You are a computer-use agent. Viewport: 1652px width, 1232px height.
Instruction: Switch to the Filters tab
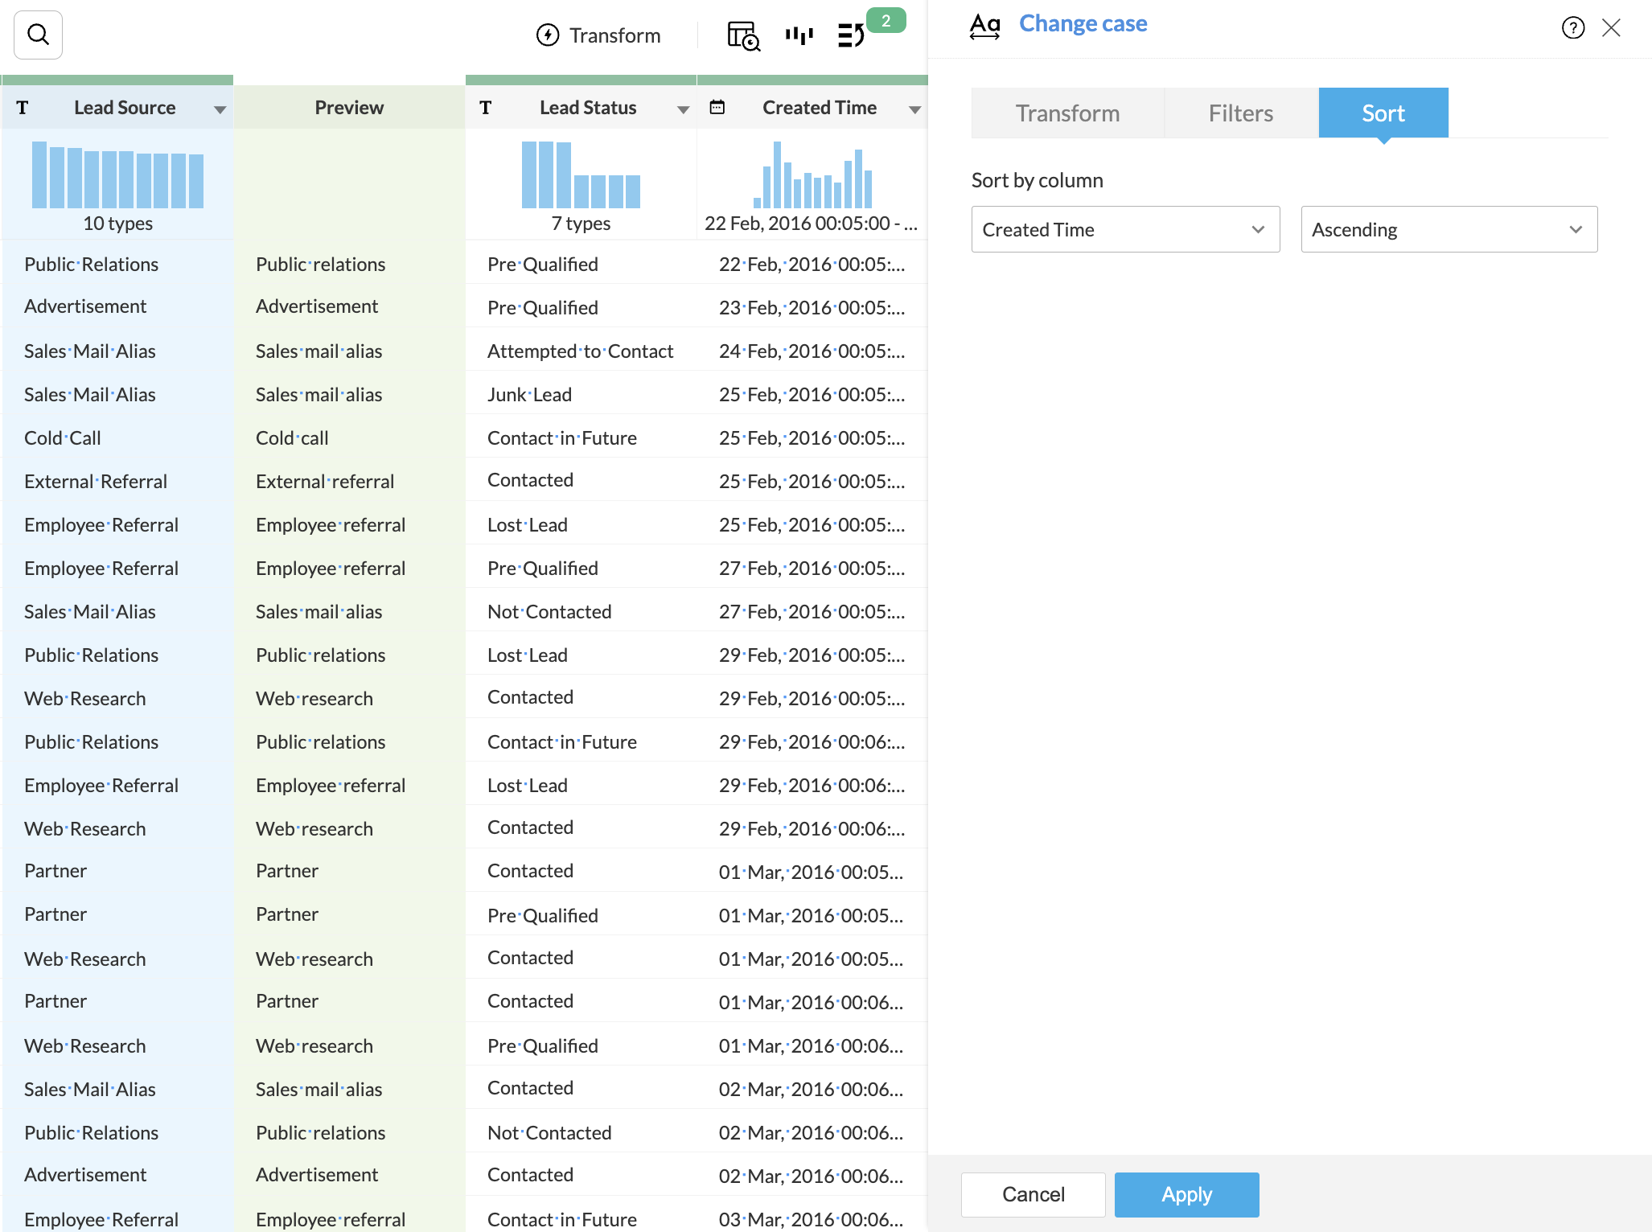[1240, 113]
